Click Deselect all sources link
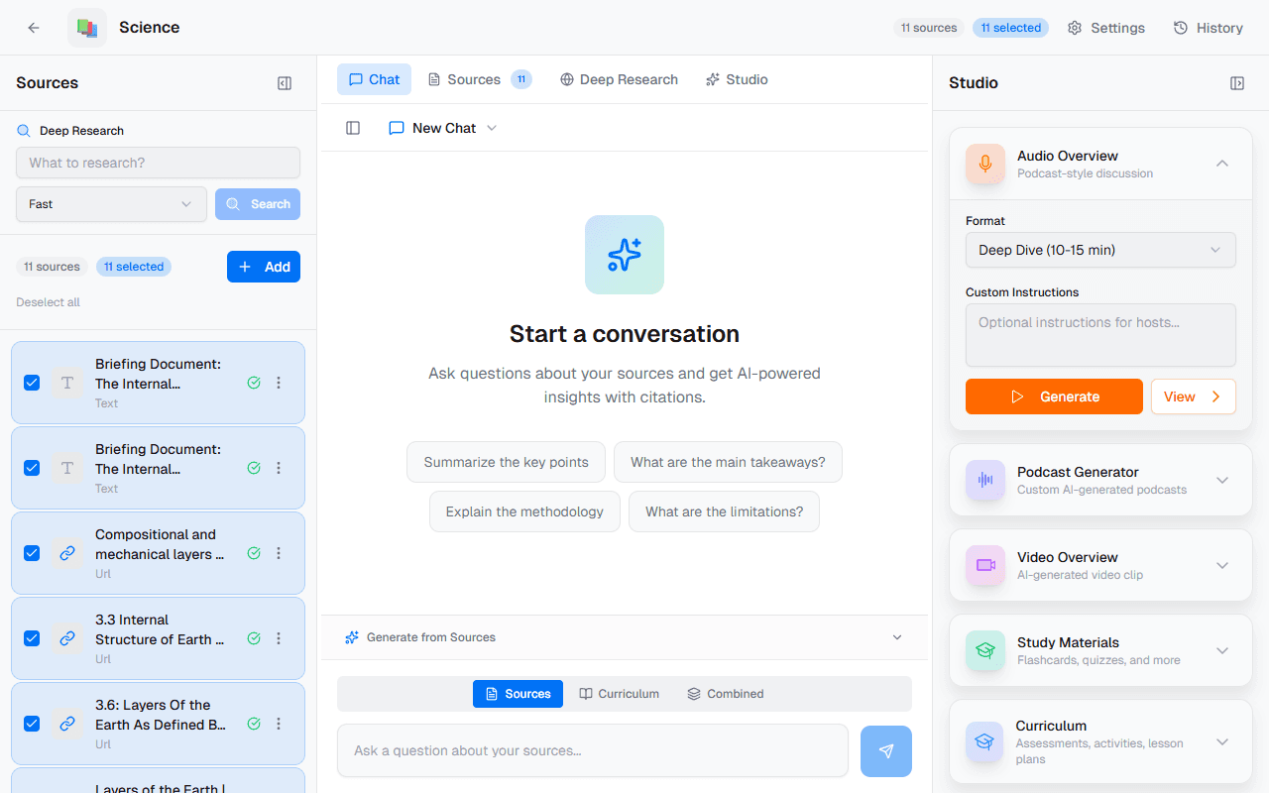1269x793 pixels. click(x=48, y=301)
